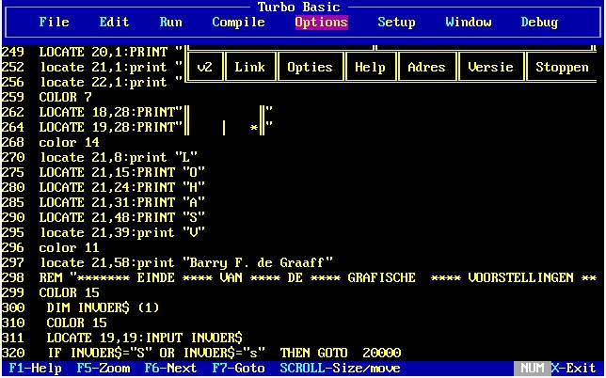Open the File menu
This screenshot has height=378, width=606.
(x=55, y=22)
